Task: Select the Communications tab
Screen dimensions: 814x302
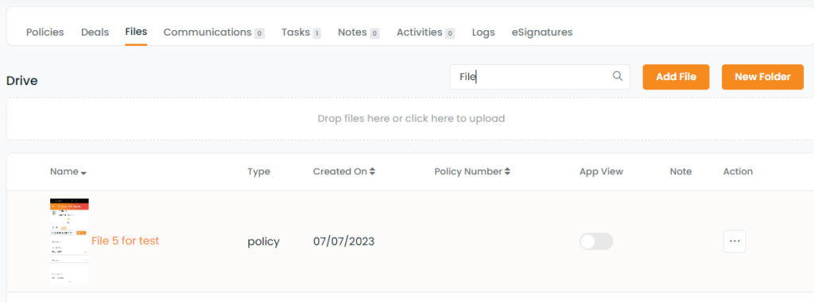Action: (214, 32)
